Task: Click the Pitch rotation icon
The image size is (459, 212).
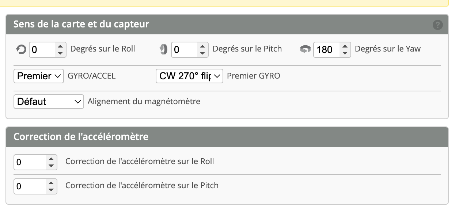Action: 164,49
